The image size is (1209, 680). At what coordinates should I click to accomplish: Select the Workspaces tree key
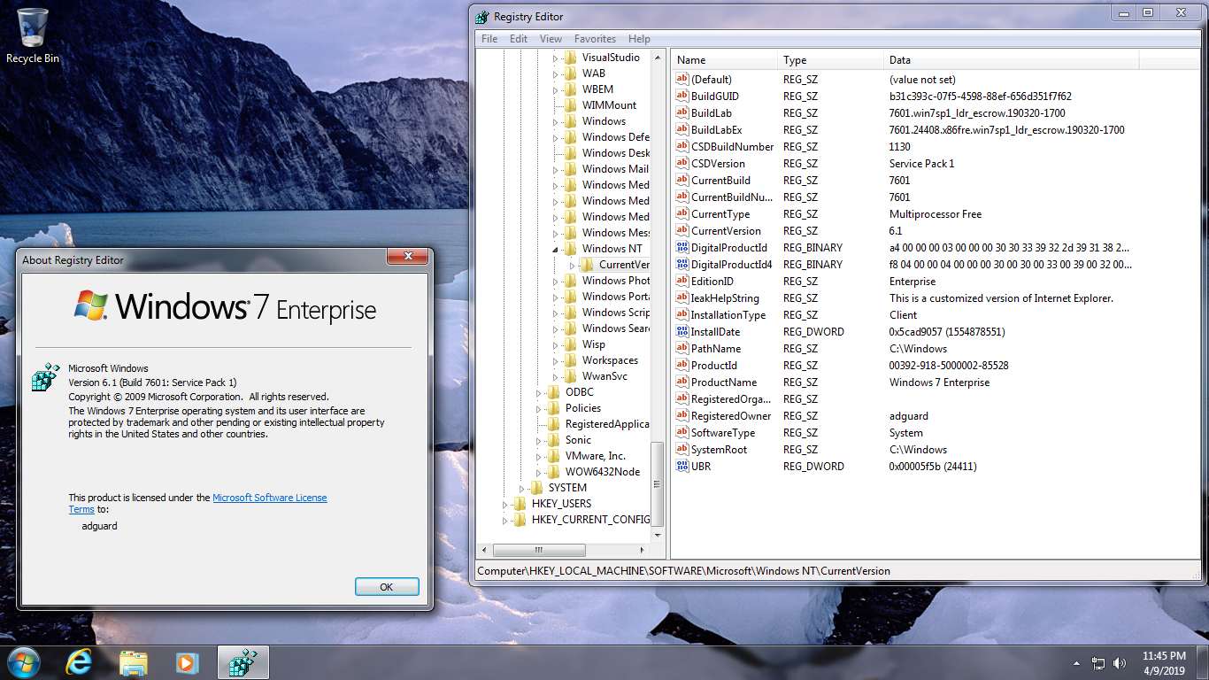pyautogui.click(x=610, y=360)
